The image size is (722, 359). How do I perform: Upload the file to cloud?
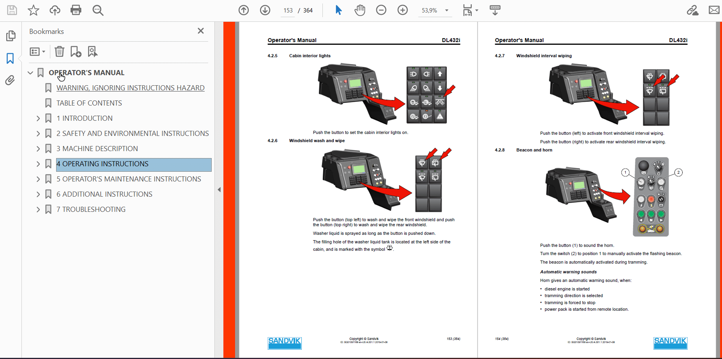[55, 10]
